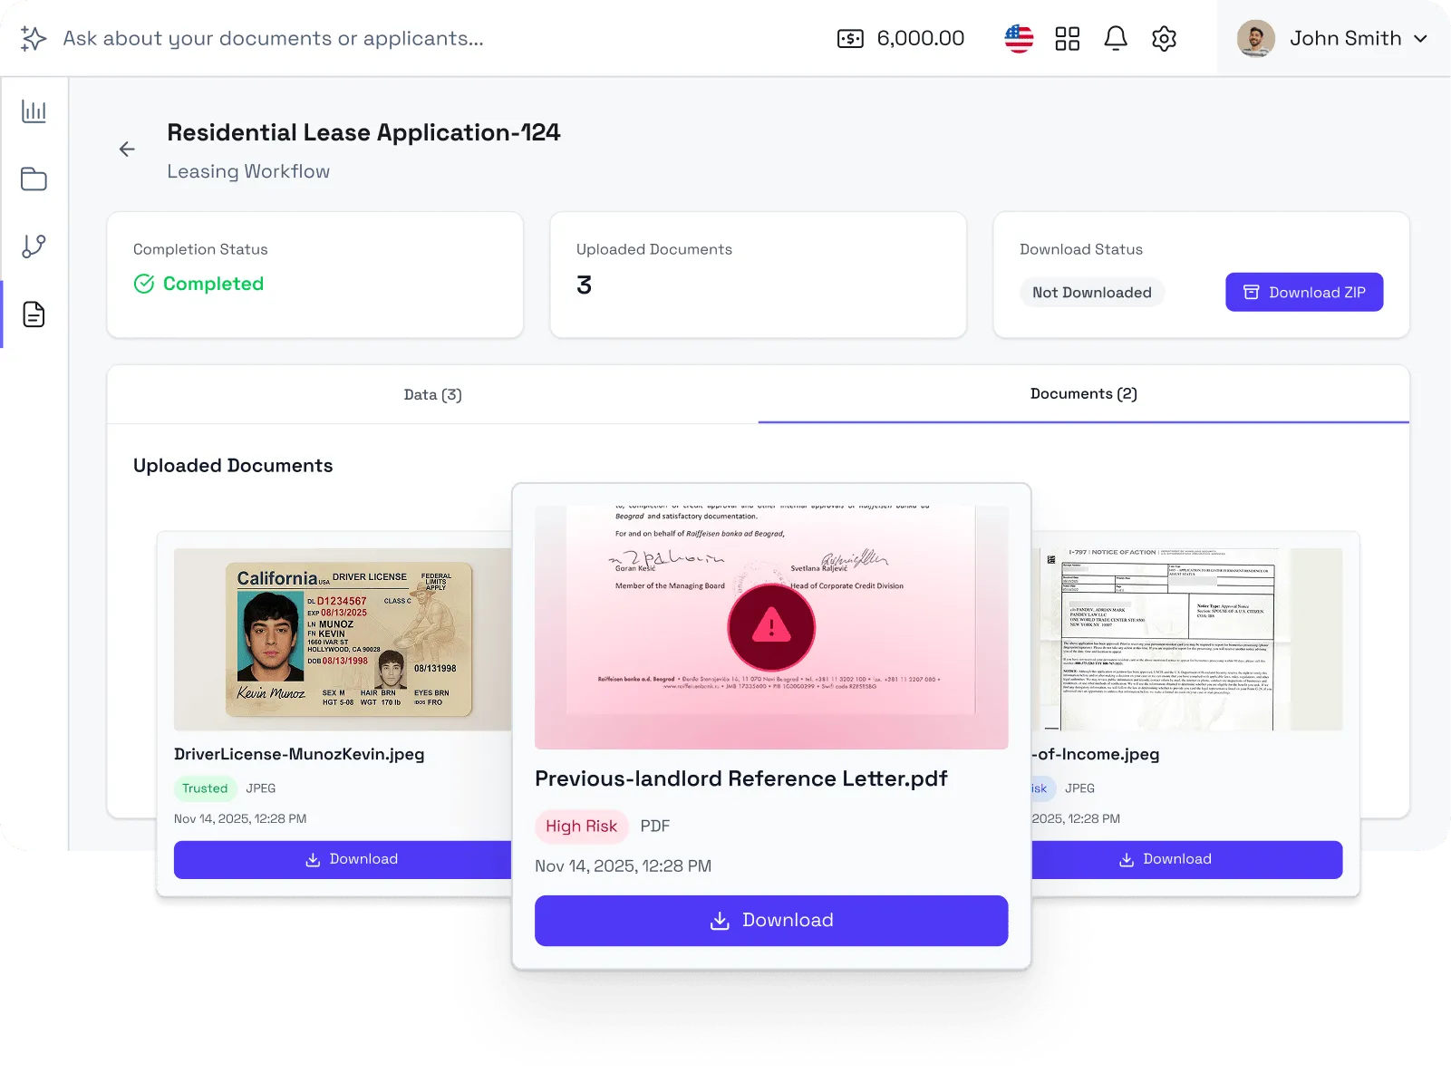Download DriverLicense-MunozKevin.jpeg

click(x=353, y=859)
